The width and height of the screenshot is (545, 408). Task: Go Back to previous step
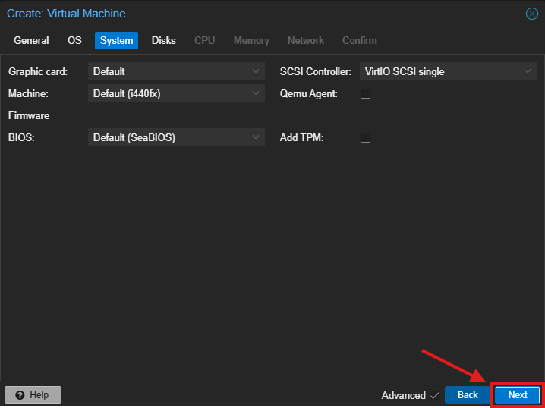point(468,395)
